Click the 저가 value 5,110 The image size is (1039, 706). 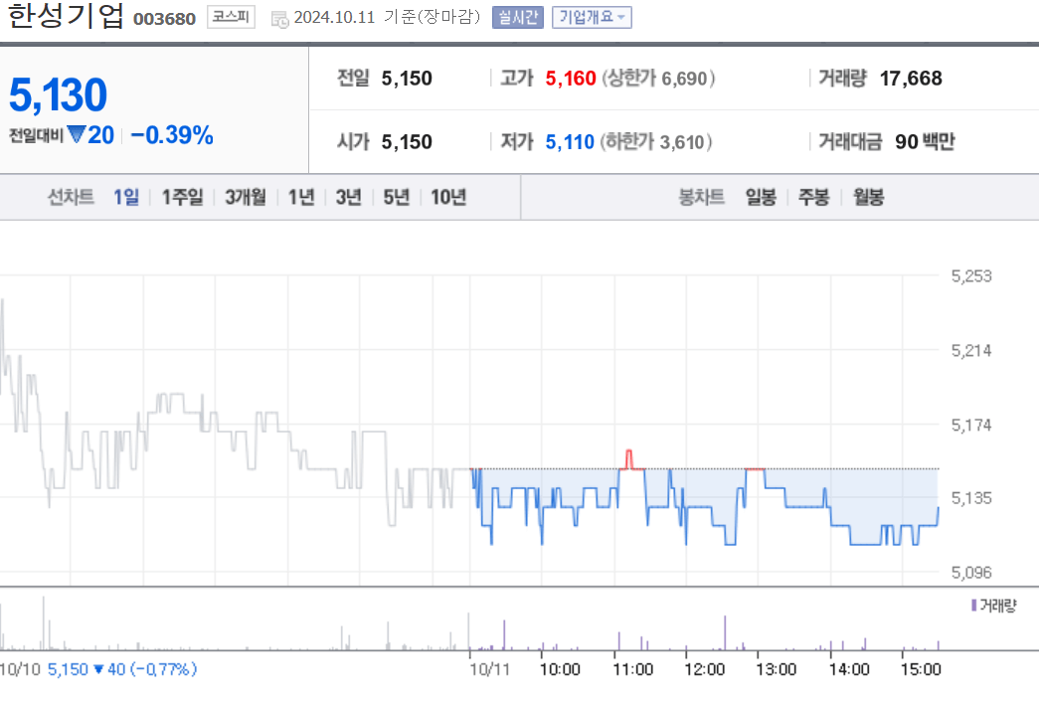click(570, 142)
